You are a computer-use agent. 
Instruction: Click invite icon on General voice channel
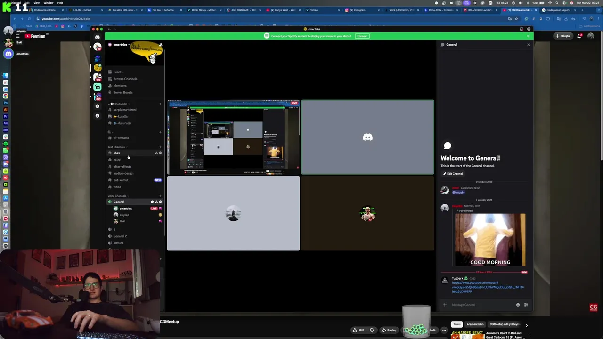click(156, 202)
